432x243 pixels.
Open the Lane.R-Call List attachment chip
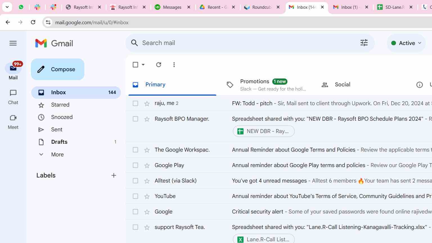[x=264, y=239]
